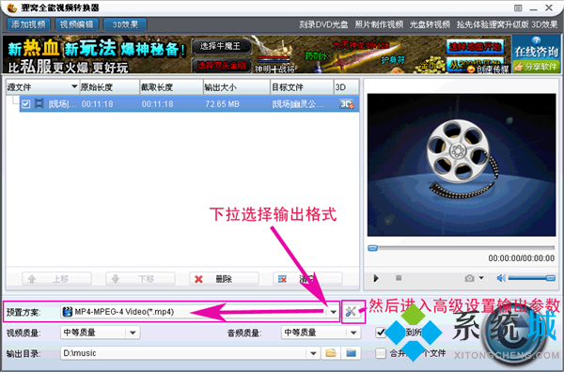
Task: Click the 截取长度 column header
Action: coord(171,87)
